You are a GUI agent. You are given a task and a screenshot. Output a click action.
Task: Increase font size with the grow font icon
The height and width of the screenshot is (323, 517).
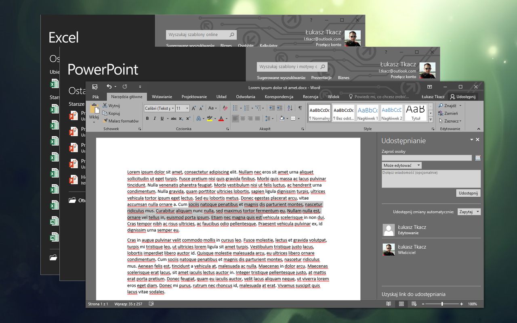click(x=194, y=108)
